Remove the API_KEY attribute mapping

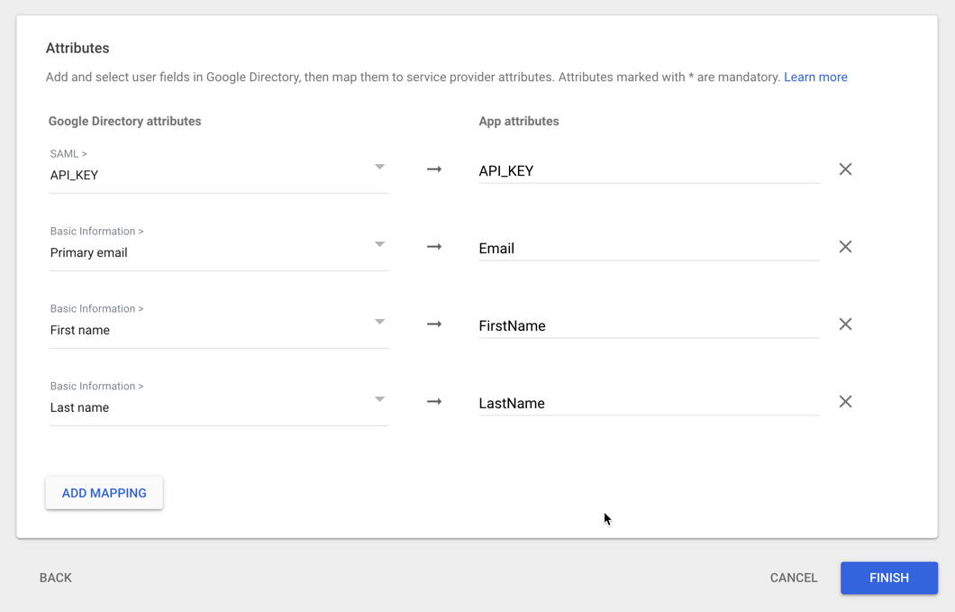click(845, 169)
